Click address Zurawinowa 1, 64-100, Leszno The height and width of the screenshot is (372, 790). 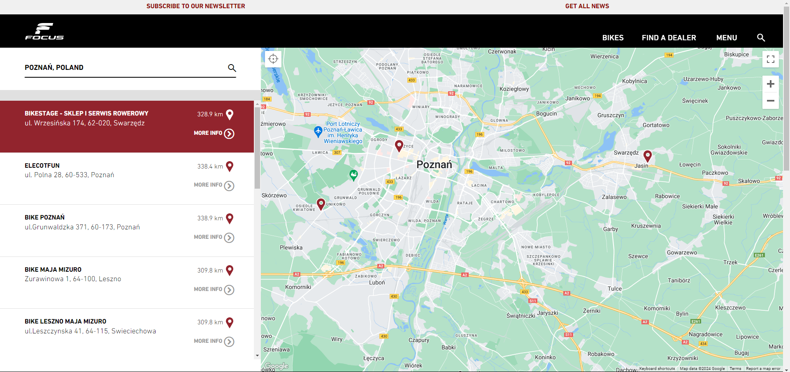point(73,279)
